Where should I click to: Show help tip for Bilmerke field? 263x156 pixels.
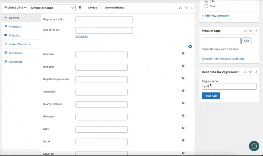click(x=183, y=53)
